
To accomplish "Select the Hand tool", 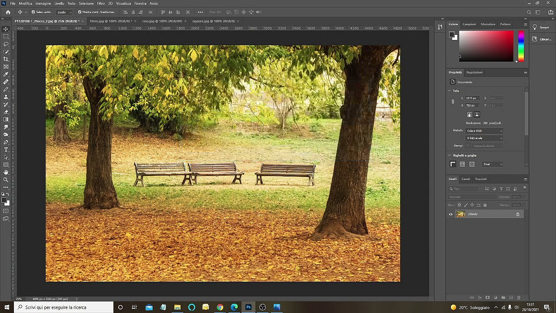I will [6, 172].
